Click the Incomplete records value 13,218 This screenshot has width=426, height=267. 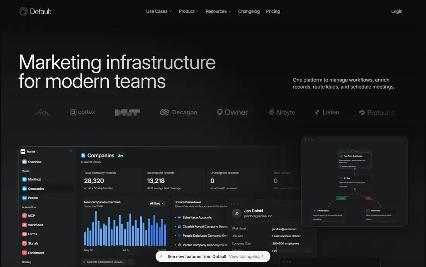(156, 181)
